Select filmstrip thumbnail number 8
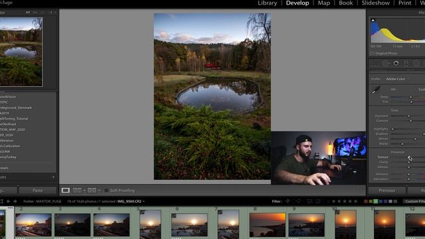This screenshot has width=425, height=239. [267, 225]
